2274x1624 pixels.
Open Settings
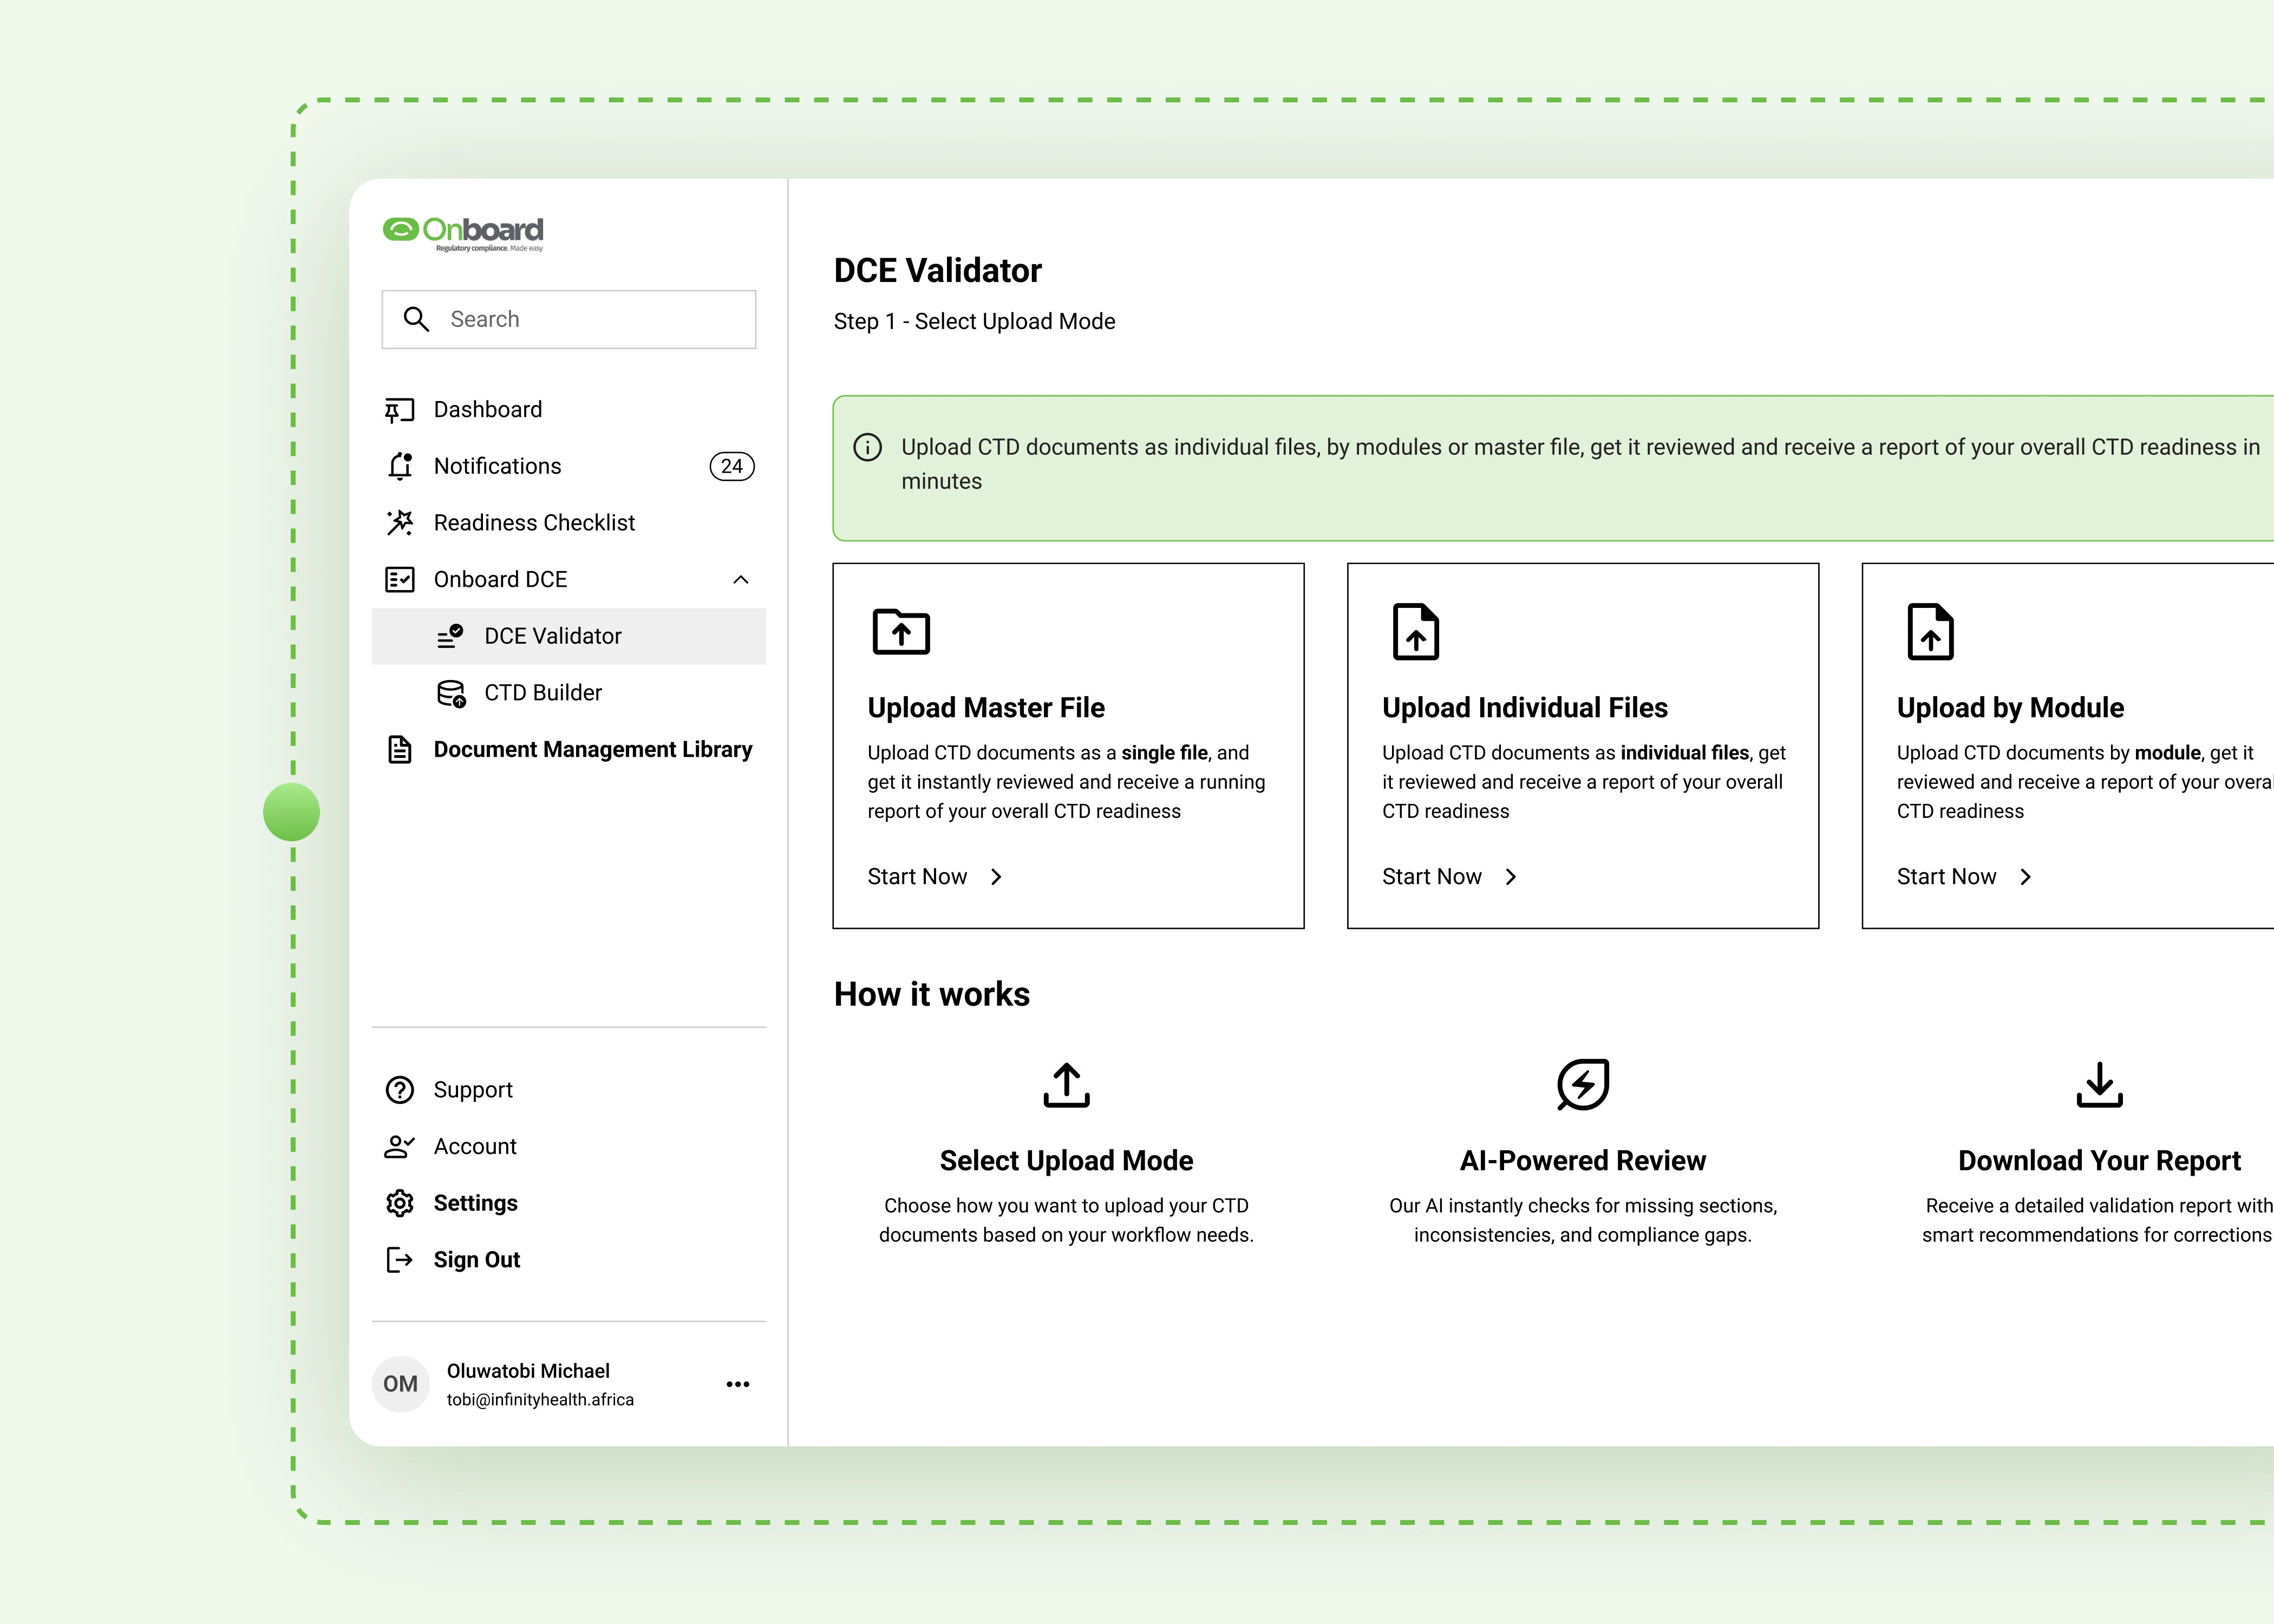tap(476, 1203)
